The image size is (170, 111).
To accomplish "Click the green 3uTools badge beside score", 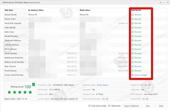I will (x=34, y=84).
